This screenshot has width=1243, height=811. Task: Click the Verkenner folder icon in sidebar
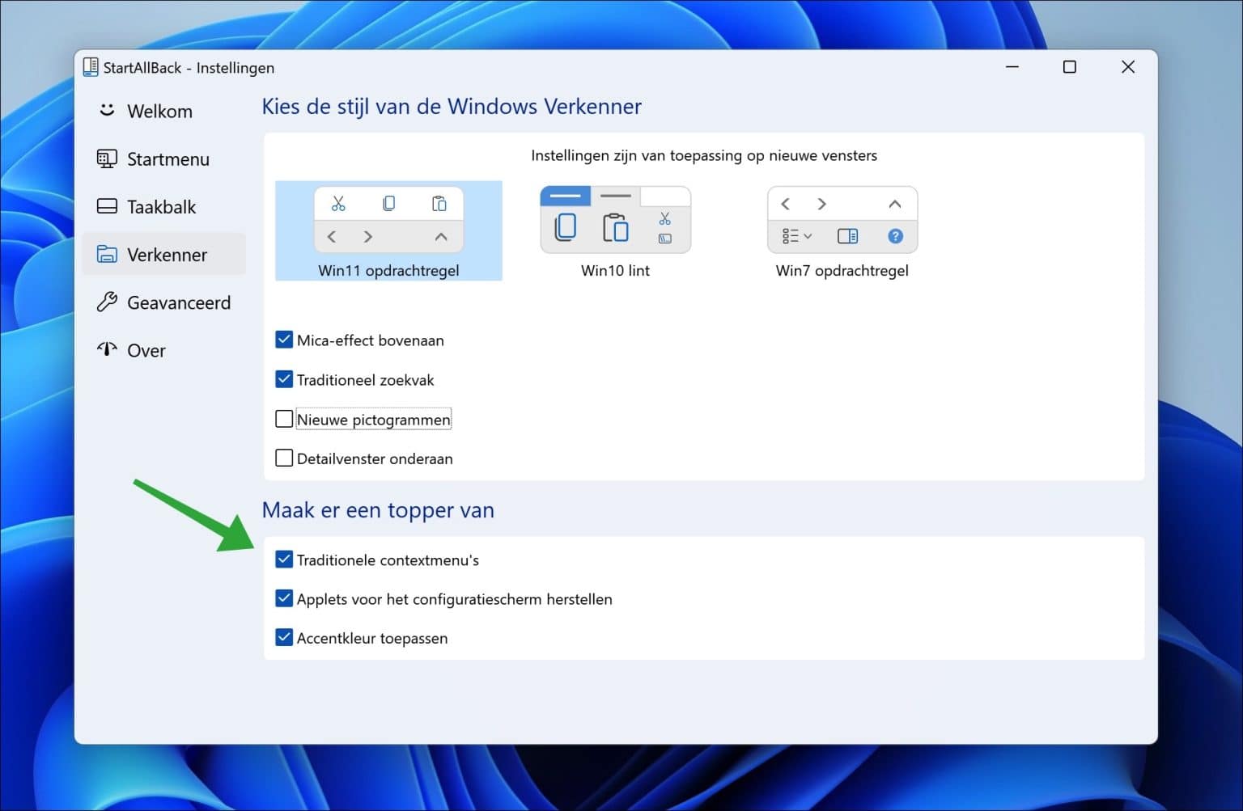(x=107, y=254)
